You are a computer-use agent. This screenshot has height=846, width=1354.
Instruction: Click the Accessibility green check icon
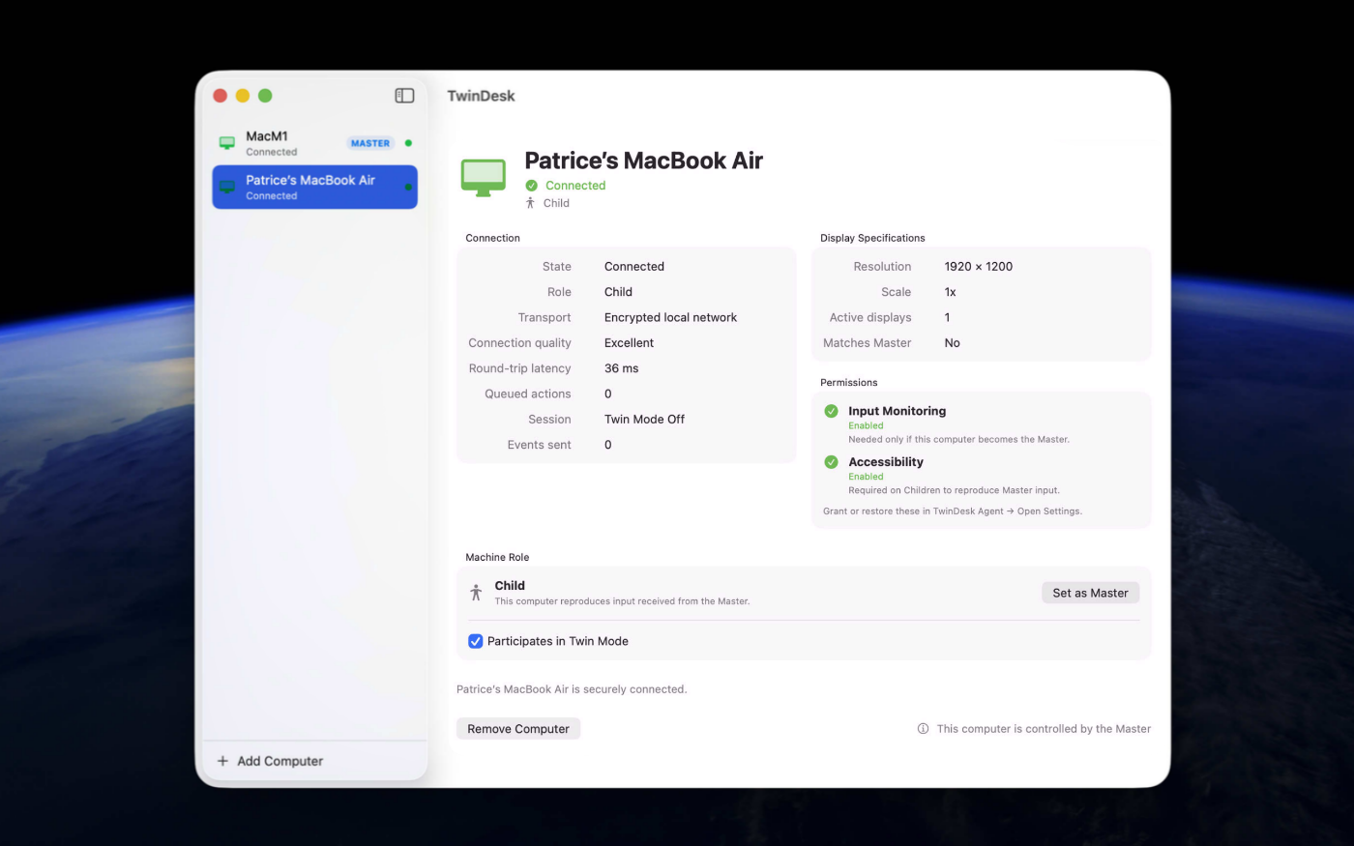tap(831, 462)
